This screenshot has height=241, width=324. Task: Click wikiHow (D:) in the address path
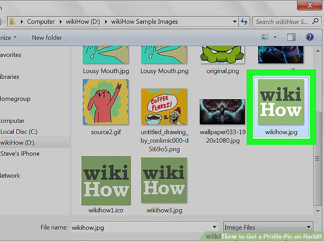pyautogui.click(x=83, y=22)
